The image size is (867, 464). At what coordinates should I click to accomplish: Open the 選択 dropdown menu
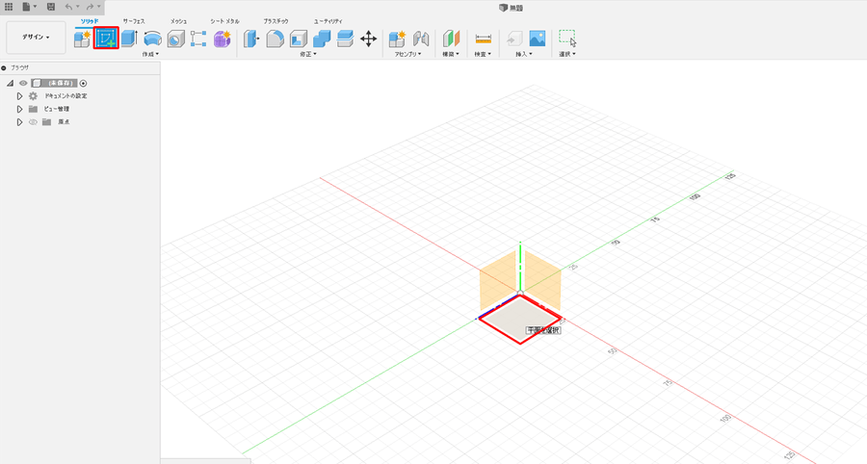pyautogui.click(x=567, y=54)
